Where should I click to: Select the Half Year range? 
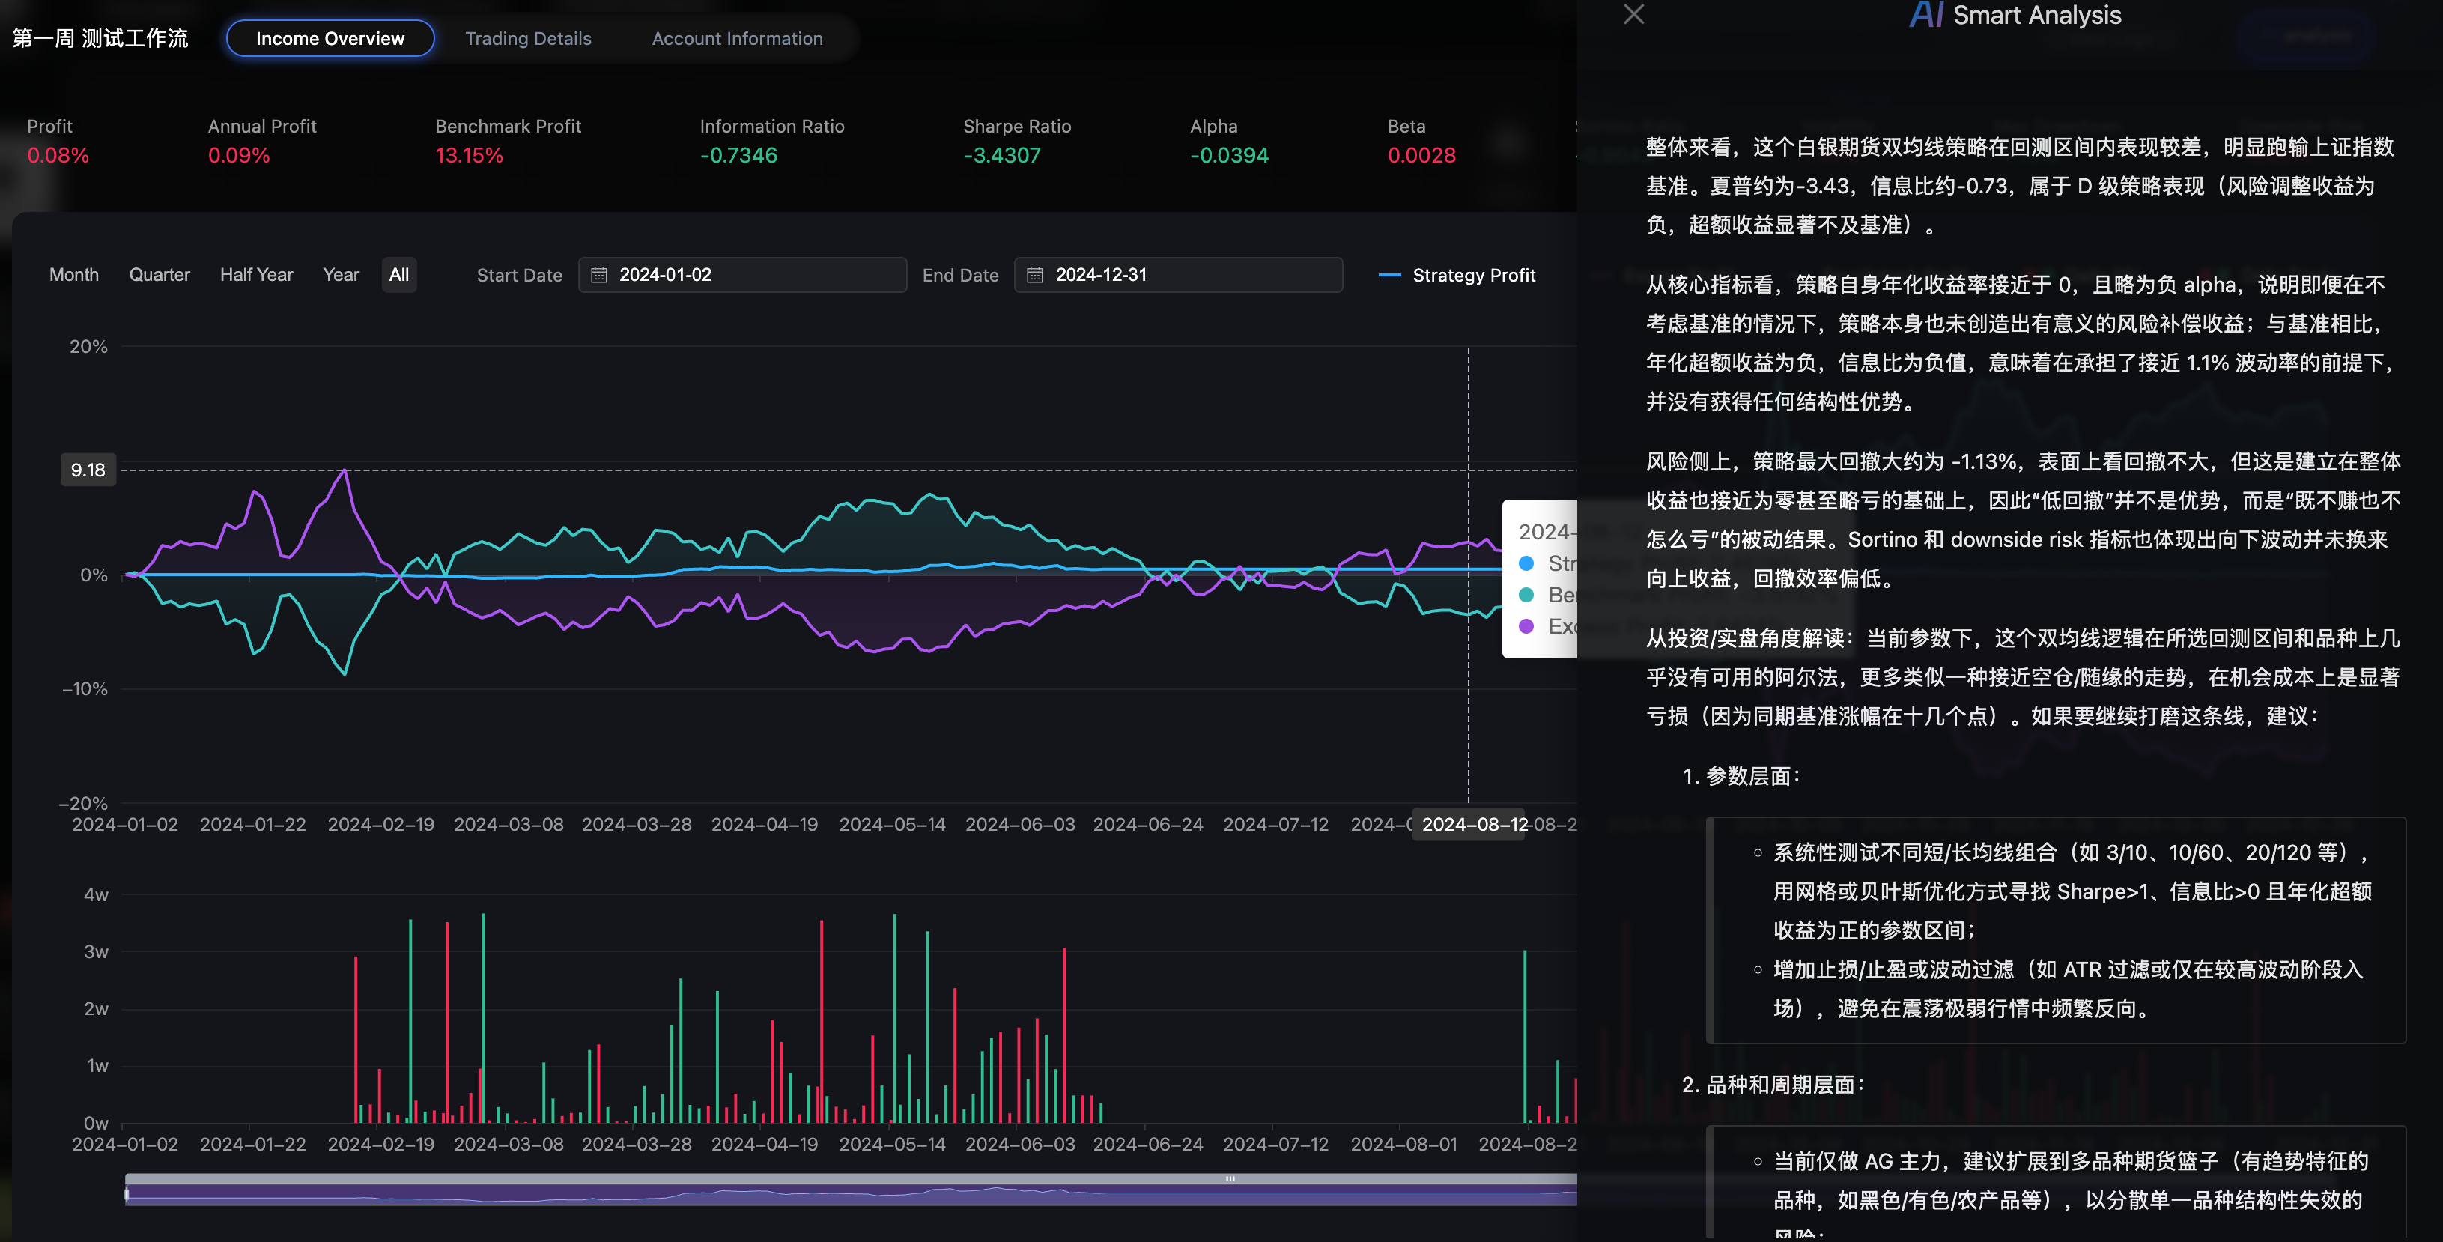point(256,275)
